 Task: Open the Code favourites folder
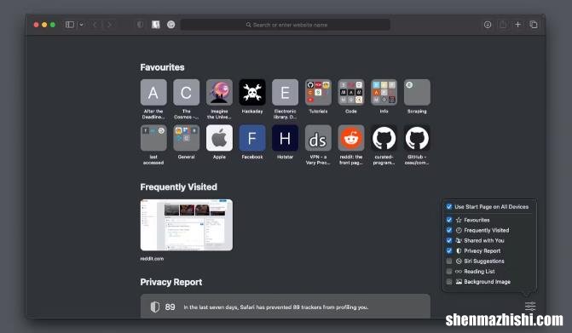351,92
